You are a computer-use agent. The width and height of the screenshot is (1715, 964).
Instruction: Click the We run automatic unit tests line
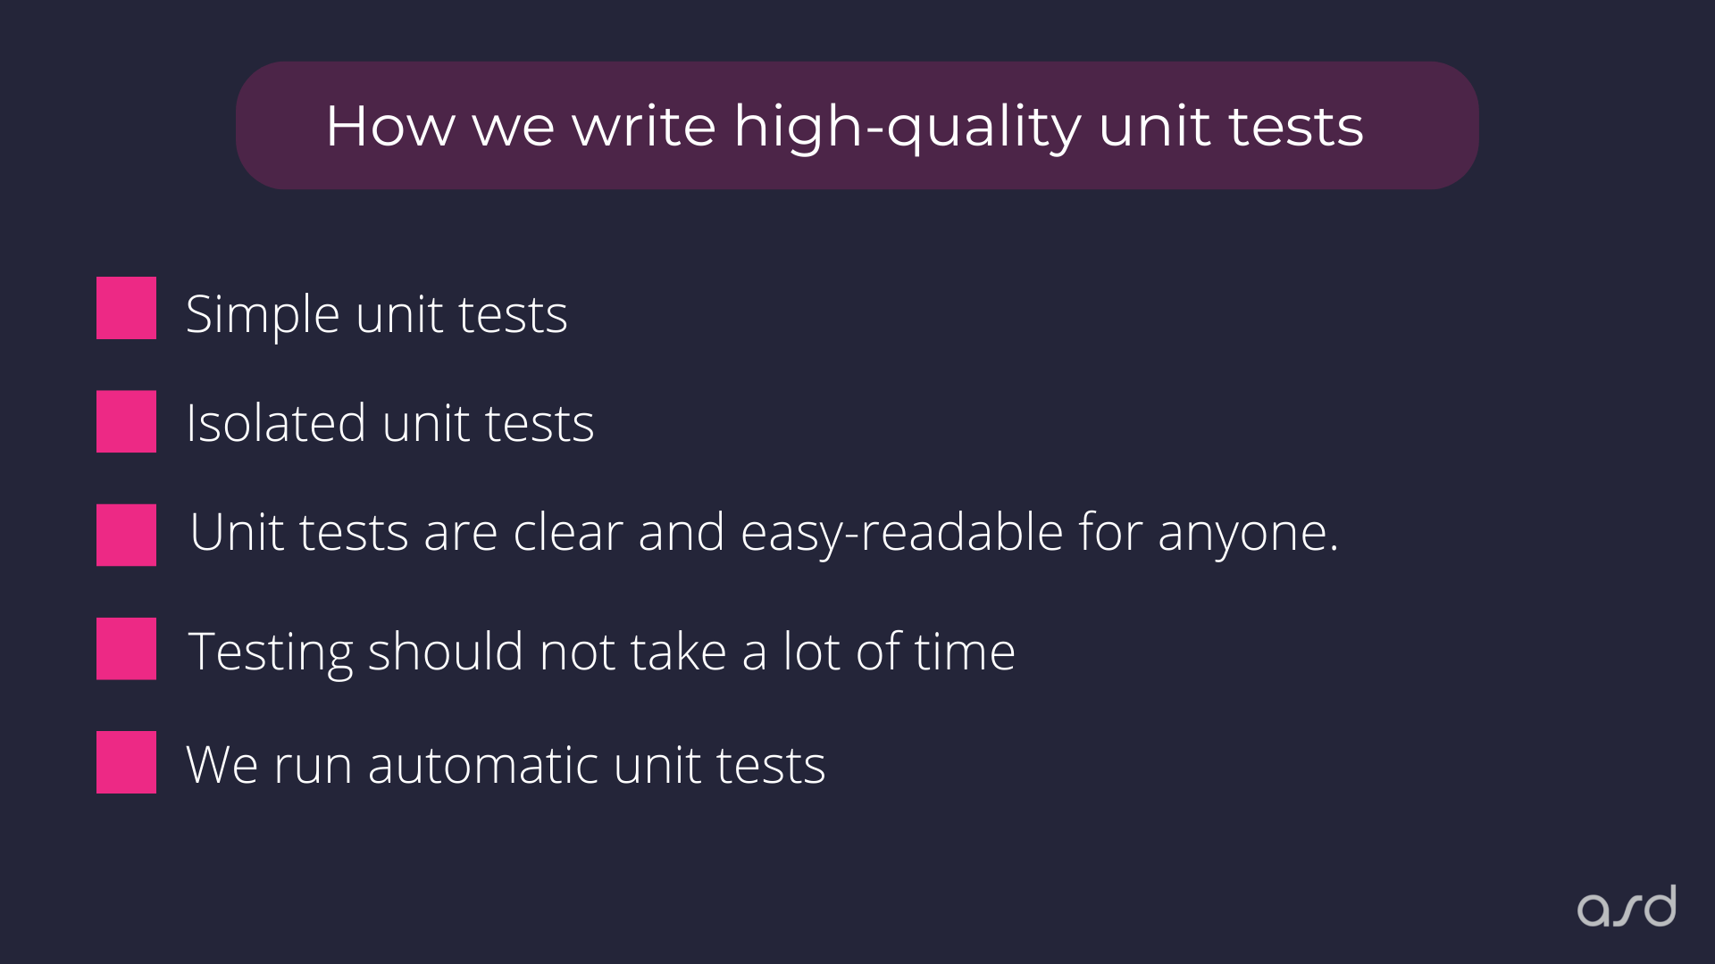(506, 765)
